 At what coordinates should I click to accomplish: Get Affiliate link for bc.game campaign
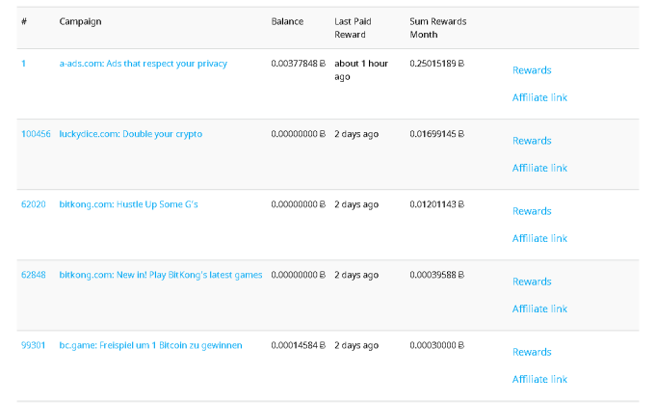point(539,379)
